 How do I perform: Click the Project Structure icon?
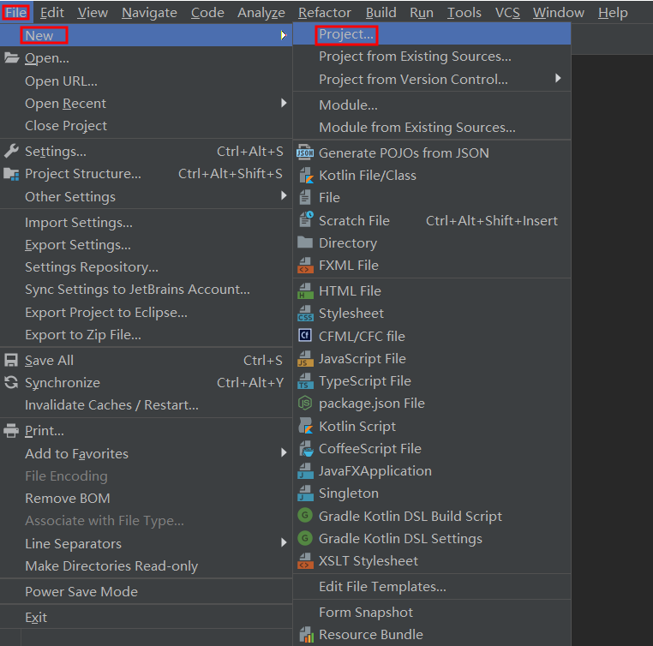click(x=11, y=174)
